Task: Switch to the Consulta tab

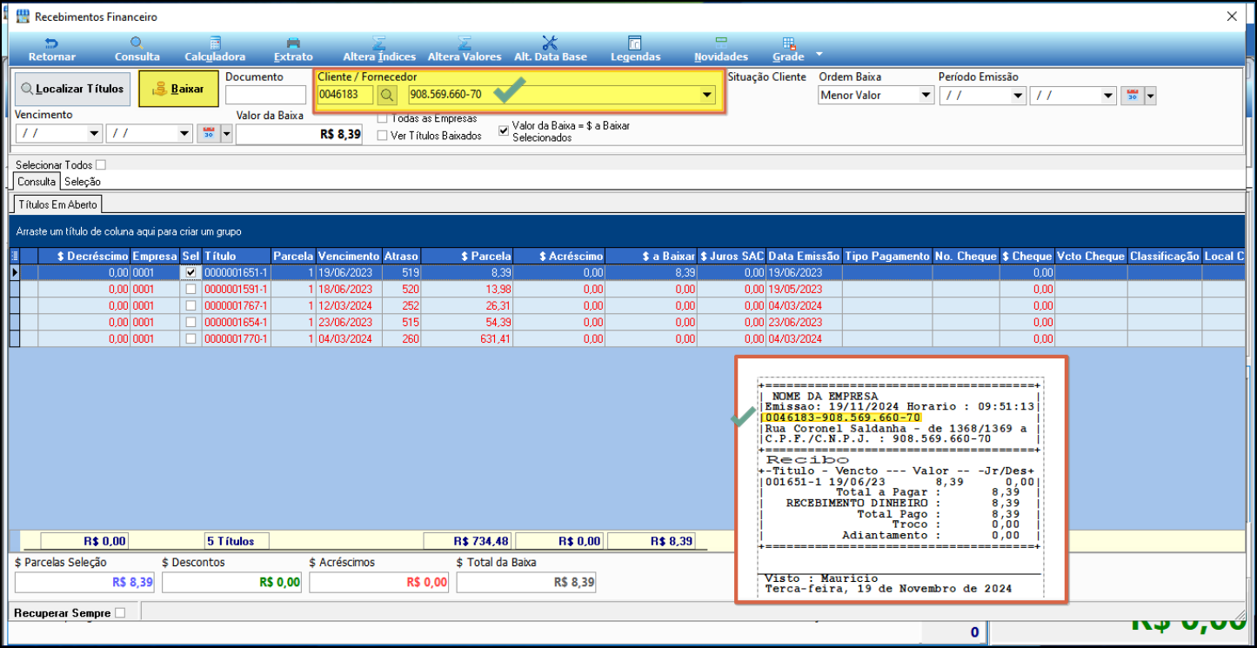Action: pos(37,182)
